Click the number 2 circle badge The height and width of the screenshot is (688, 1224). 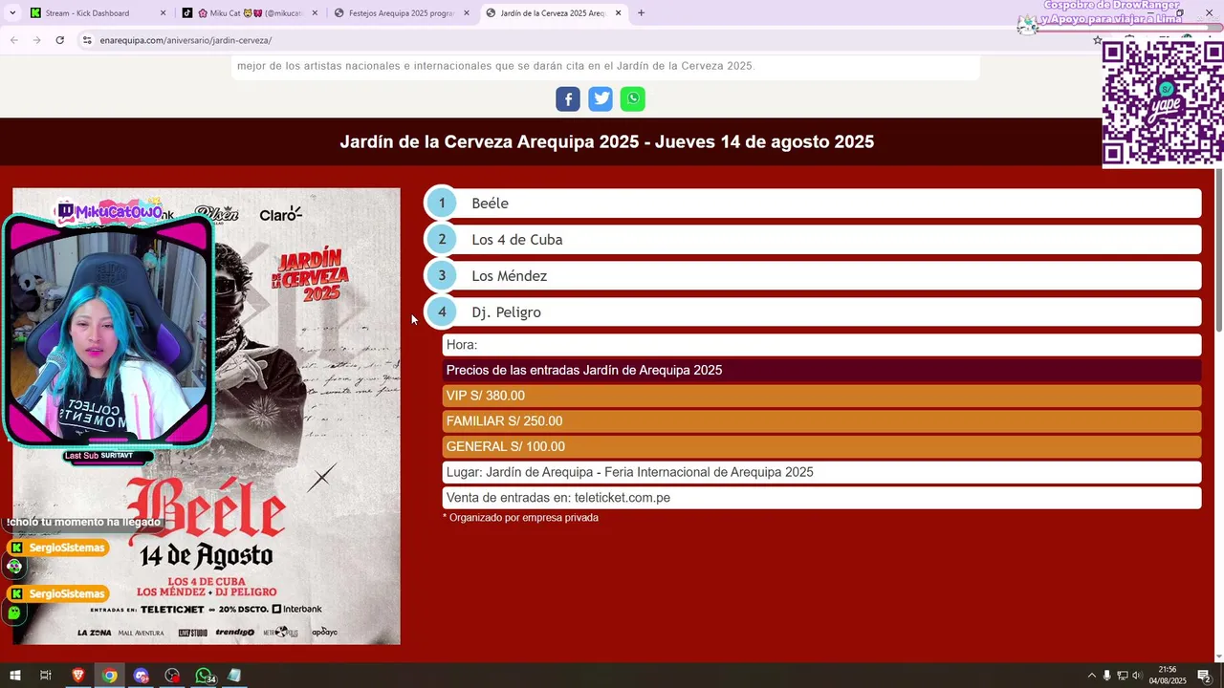coord(442,240)
